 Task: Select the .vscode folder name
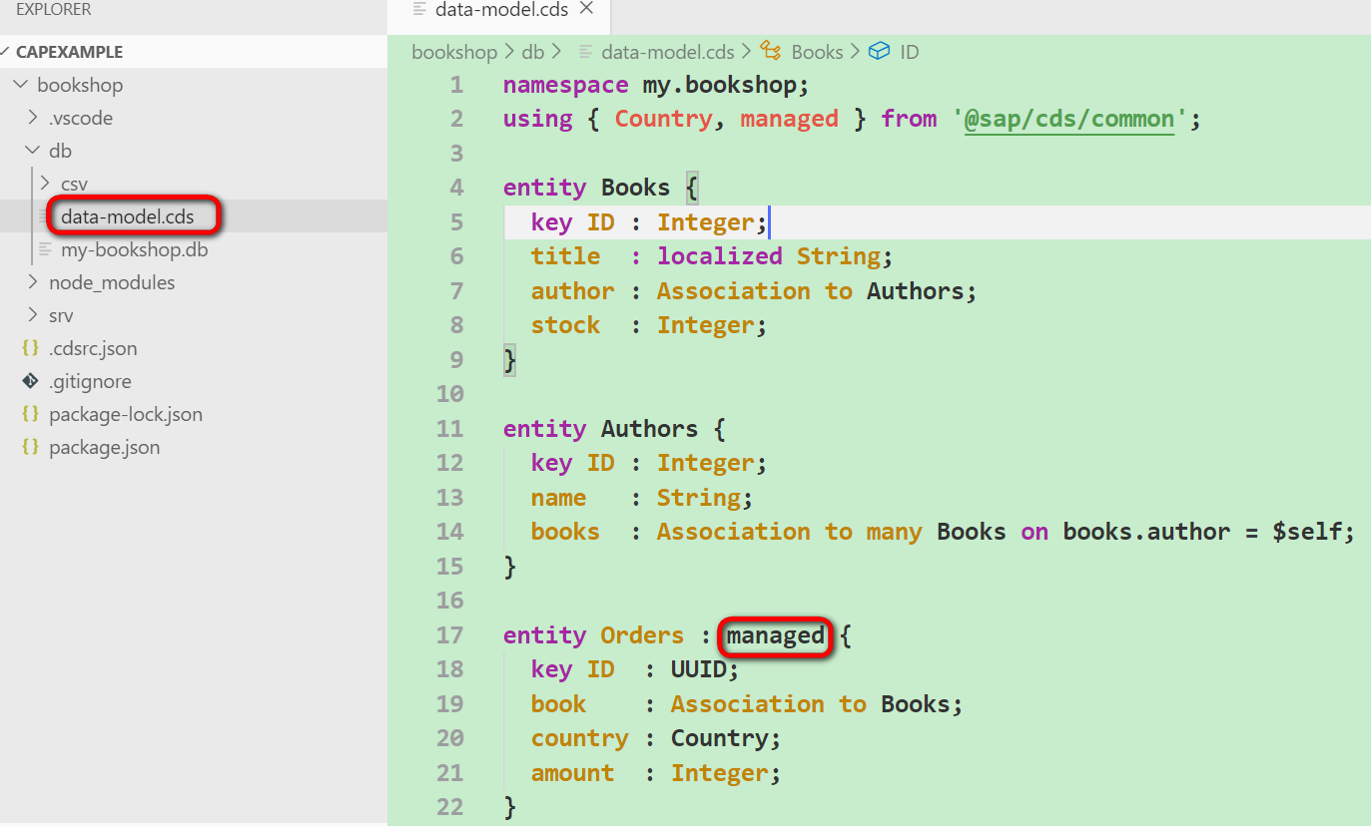point(81,118)
